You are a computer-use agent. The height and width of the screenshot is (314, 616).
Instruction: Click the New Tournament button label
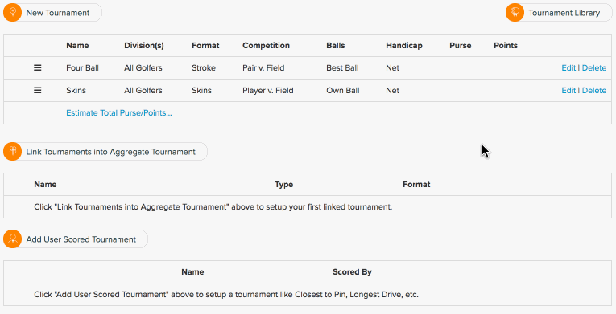[x=58, y=13]
